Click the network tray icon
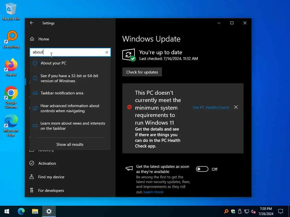This screenshot has width=290, height=217. tap(247, 211)
